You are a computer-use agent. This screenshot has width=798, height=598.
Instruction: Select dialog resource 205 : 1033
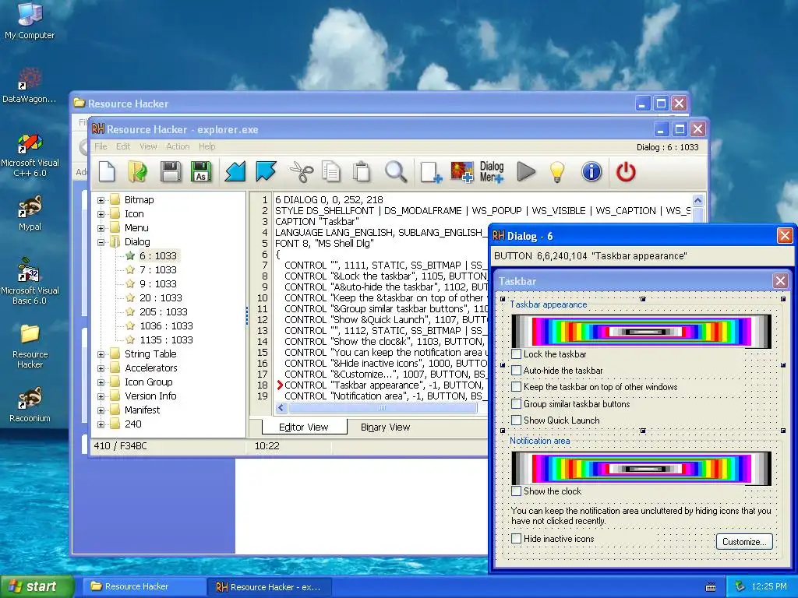[x=163, y=311]
